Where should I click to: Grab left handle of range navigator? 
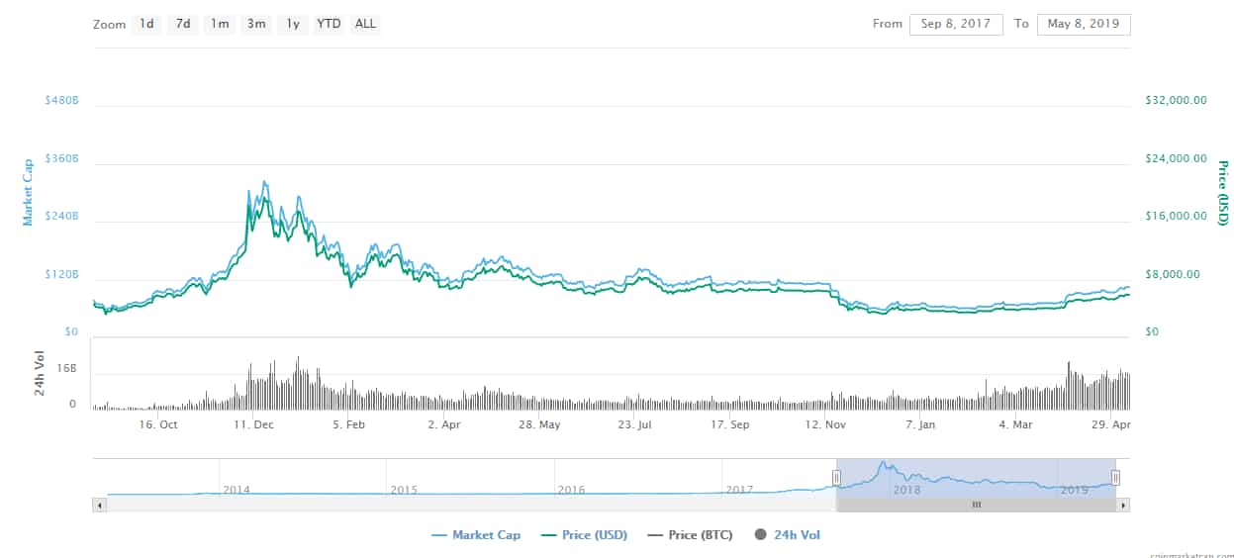(836, 478)
